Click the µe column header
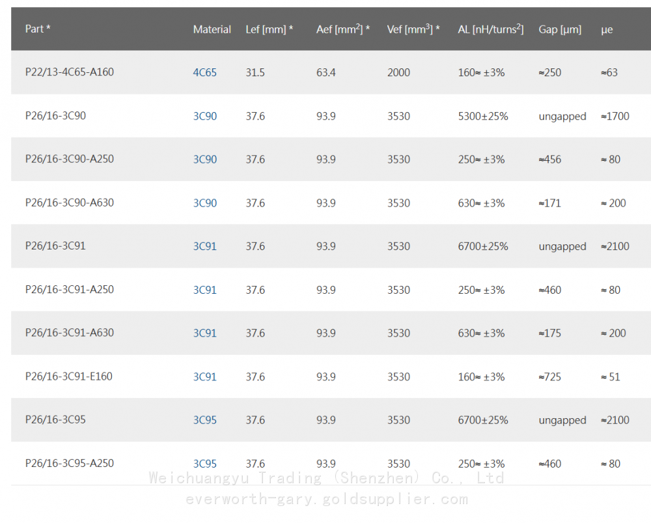This screenshot has width=651, height=523. coord(607,29)
